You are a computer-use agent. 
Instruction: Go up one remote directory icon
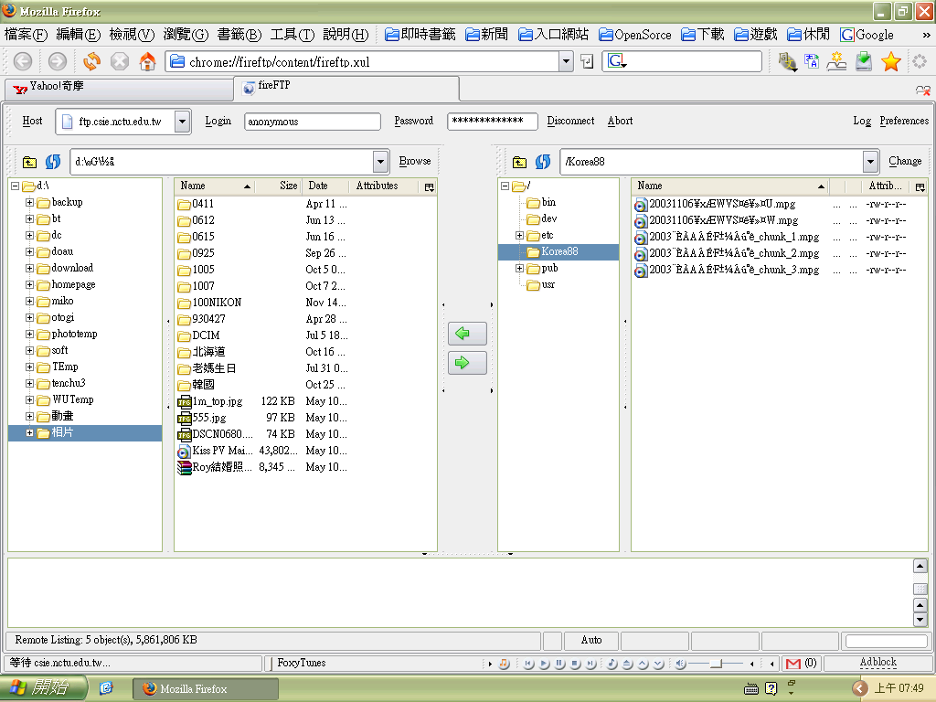[x=519, y=162]
